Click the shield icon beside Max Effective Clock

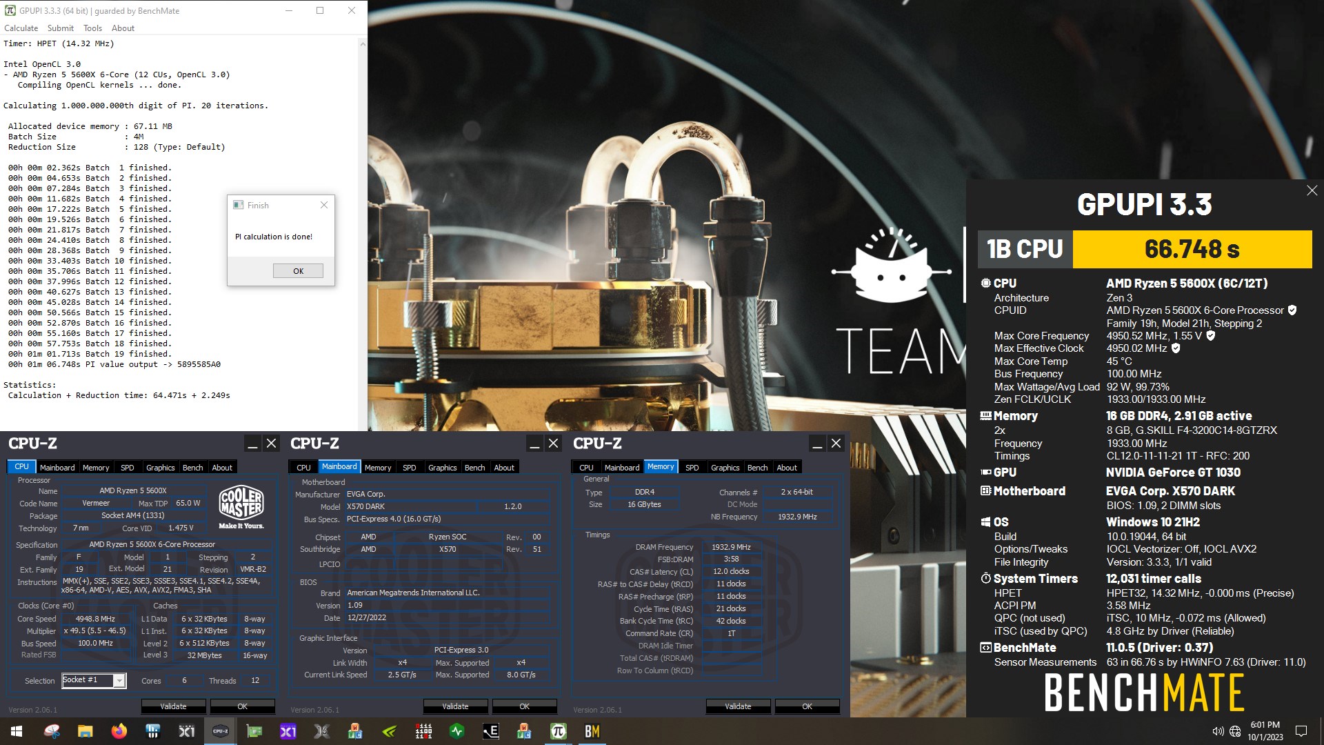pyautogui.click(x=1176, y=348)
